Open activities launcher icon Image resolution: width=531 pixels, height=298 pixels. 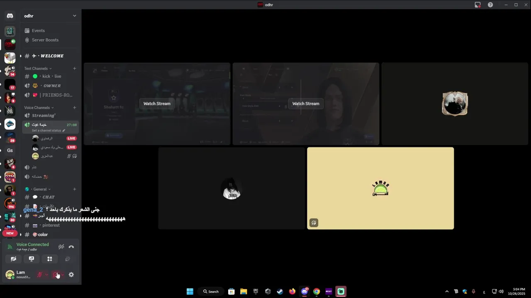49,259
